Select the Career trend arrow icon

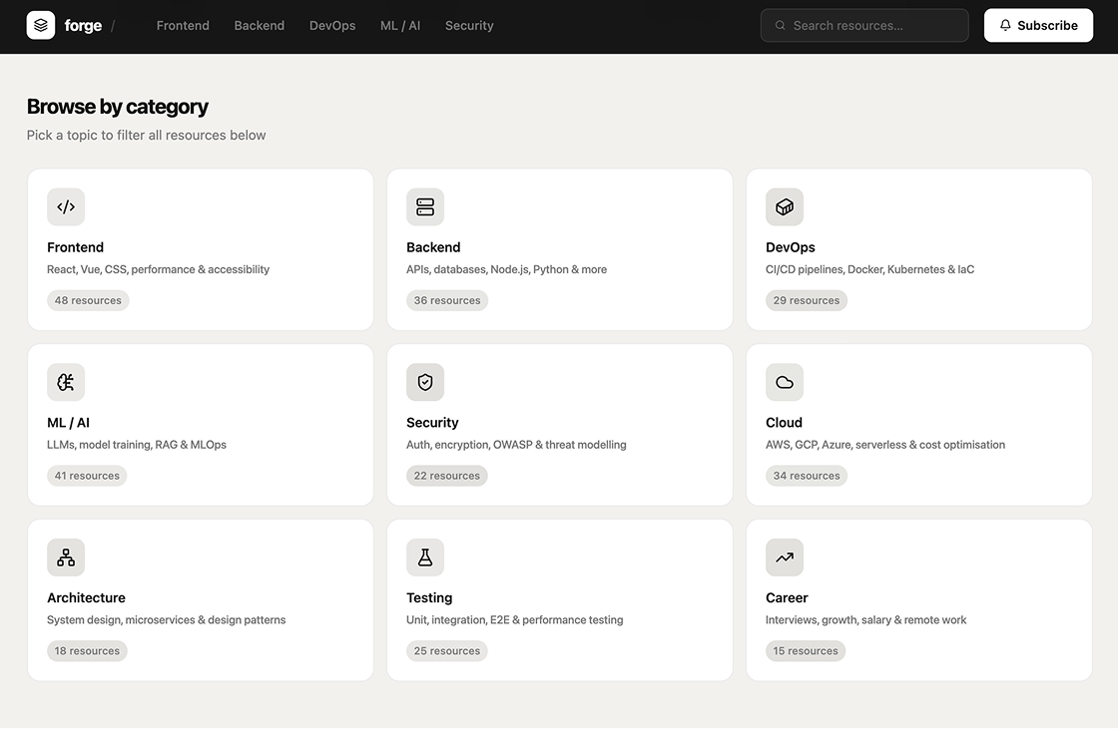(785, 557)
